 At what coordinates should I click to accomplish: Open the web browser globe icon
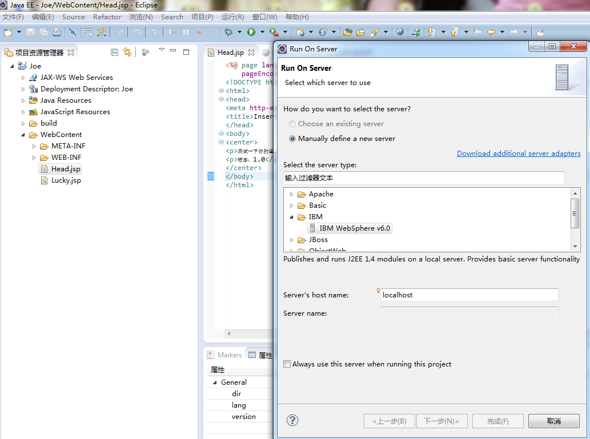(400, 33)
